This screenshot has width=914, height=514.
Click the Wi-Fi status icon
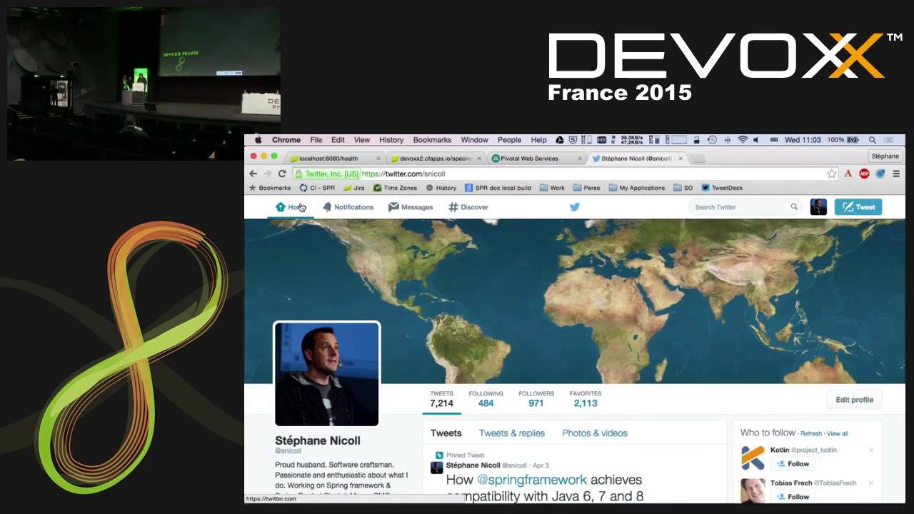[742, 140]
